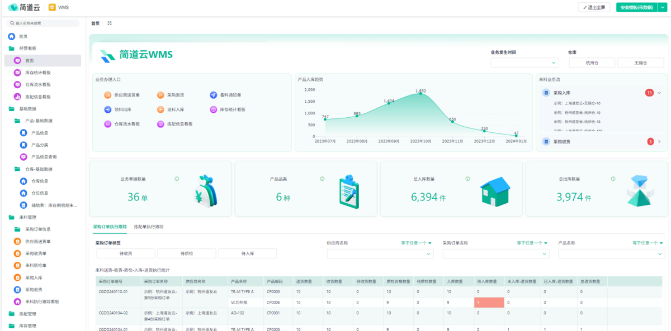Click the 2023年10月 peak point on chart
The width and height of the screenshot is (671, 331).
421,94
